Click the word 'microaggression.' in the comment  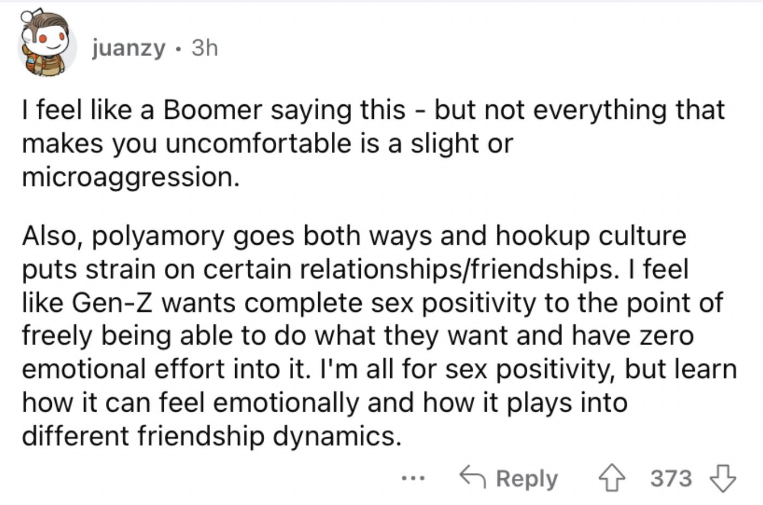click(x=131, y=178)
